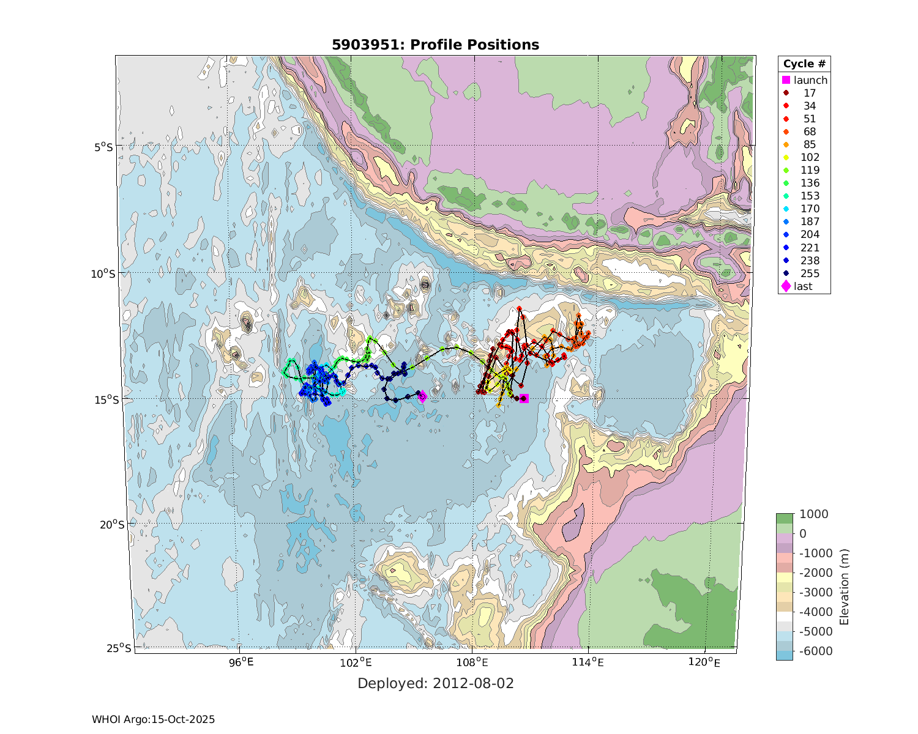This screenshot has width=918, height=734.
Task: Click the cycle 255 dark navy legend marker
Action: 786,273
